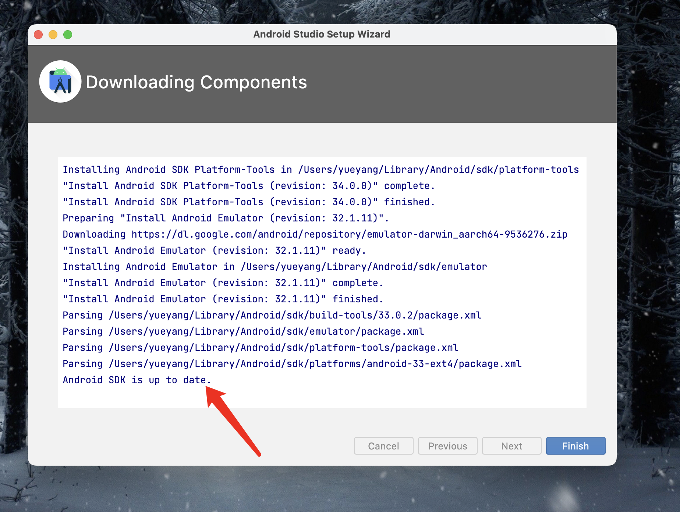
Task: Click the 'Downloading Components' heading
Action: point(196,82)
